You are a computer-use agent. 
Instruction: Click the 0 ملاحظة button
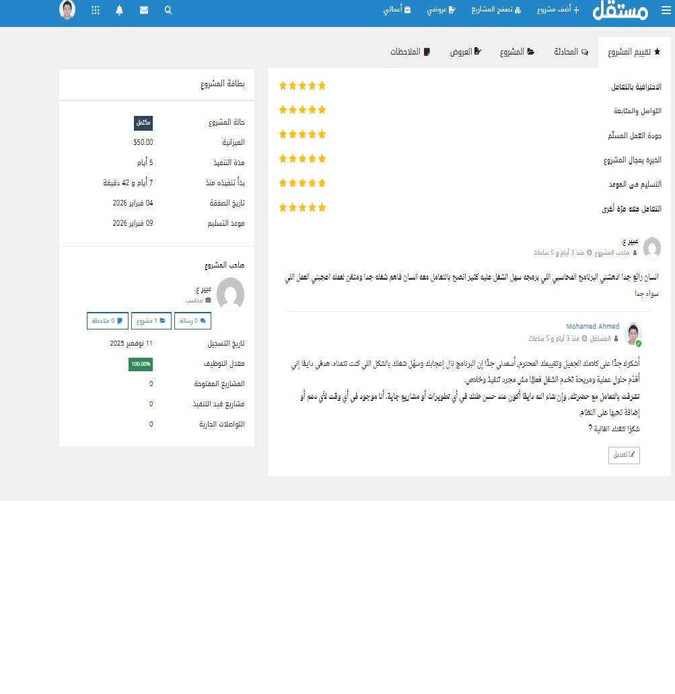(x=108, y=321)
